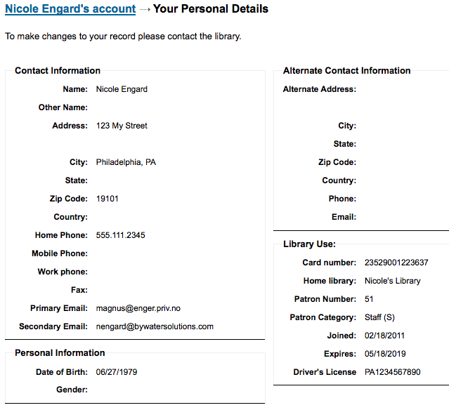Select the joined date 02/18/2011
Screen dimensions: 449x410
384,336
